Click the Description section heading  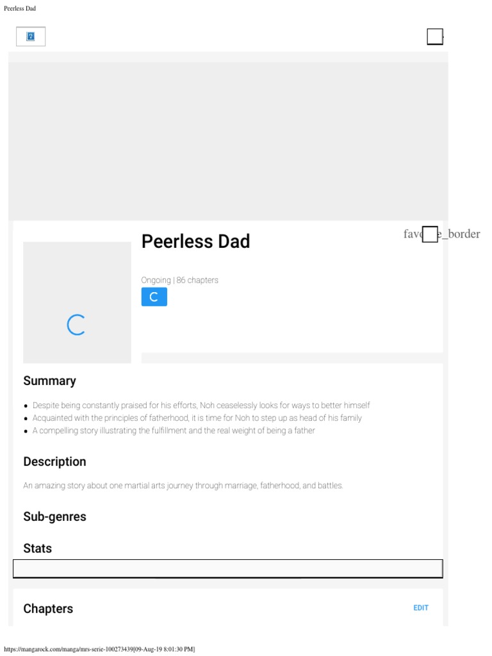[54, 461]
